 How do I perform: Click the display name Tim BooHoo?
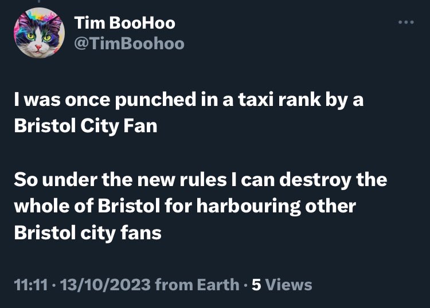pyautogui.click(x=124, y=22)
